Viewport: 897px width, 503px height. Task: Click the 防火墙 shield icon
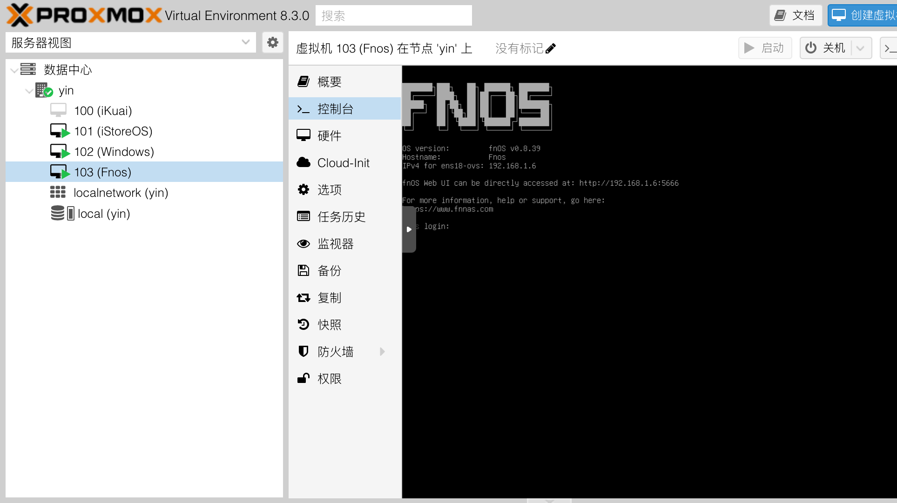click(303, 351)
